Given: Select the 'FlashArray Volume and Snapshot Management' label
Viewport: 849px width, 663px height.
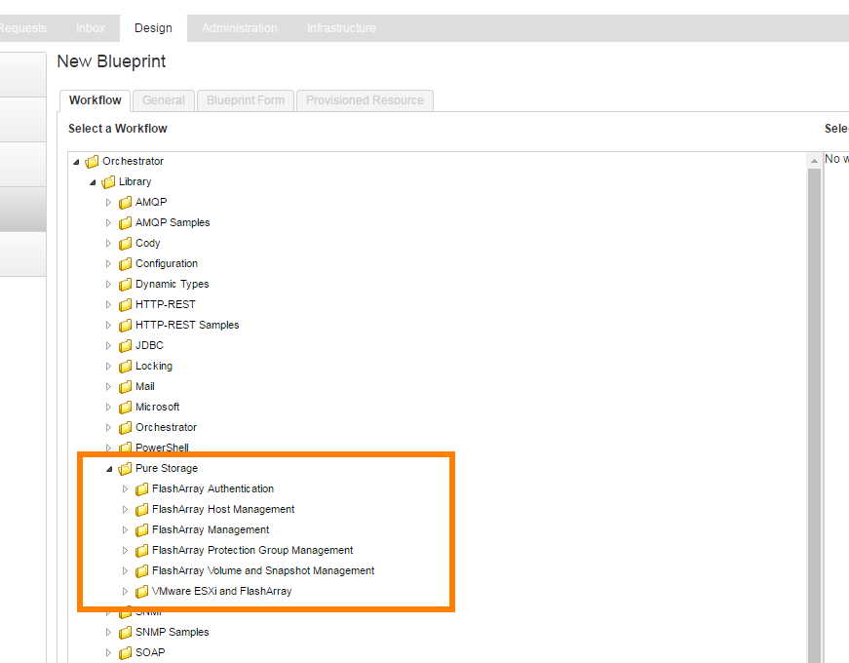Looking at the screenshot, I should point(263,571).
